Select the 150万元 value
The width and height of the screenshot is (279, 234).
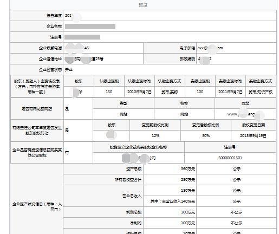[188, 191]
